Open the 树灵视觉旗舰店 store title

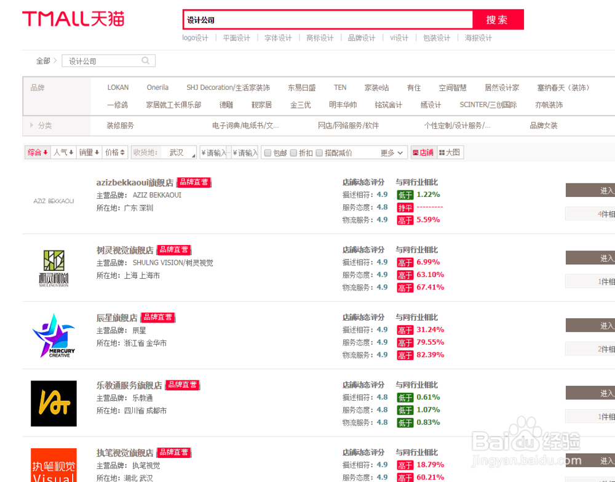click(125, 250)
